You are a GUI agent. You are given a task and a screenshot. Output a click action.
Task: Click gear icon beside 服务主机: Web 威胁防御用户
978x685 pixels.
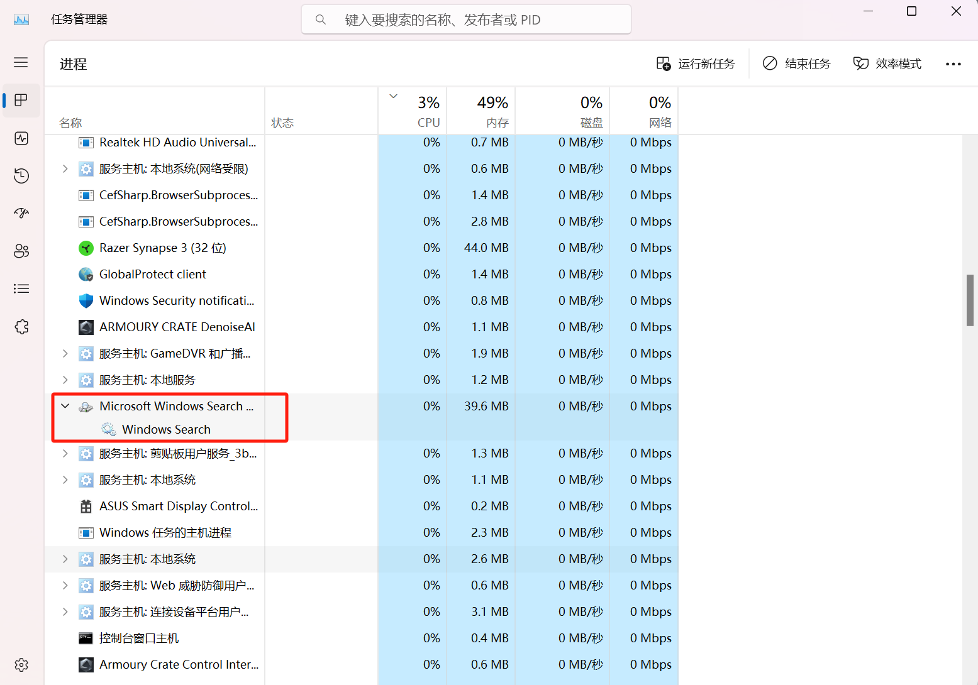coord(86,586)
